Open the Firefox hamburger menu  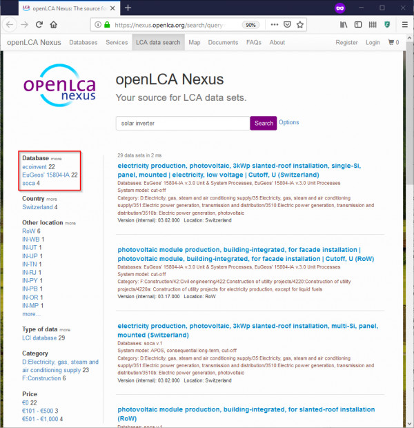coord(405,25)
